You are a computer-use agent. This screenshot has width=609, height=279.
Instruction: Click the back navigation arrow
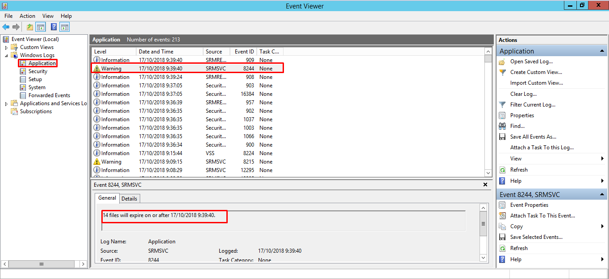(6, 27)
